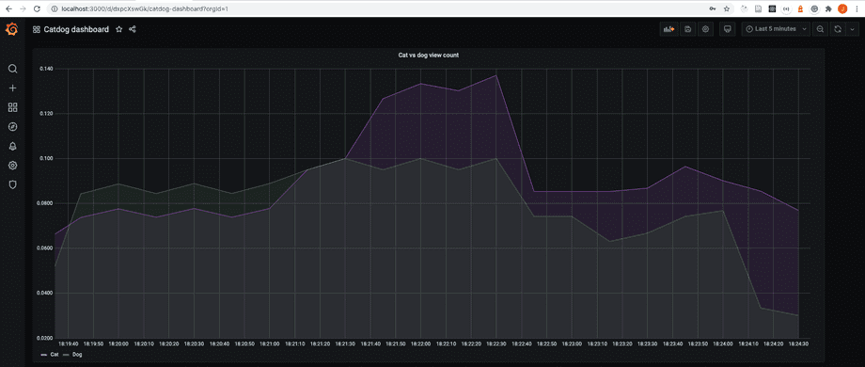This screenshot has width=865, height=367.
Task: Click the site information icon in address bar
Action: 55,8
